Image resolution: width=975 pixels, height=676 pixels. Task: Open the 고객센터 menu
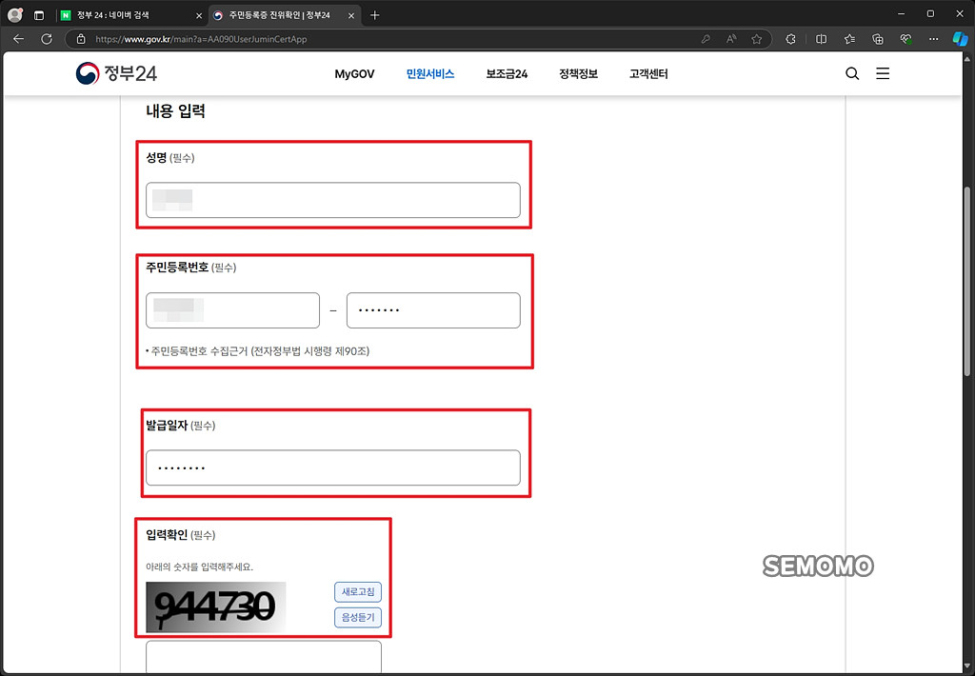(x=648, y=74)
